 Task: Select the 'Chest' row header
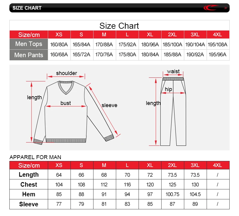pyautogui.click(x=29, y=185)
